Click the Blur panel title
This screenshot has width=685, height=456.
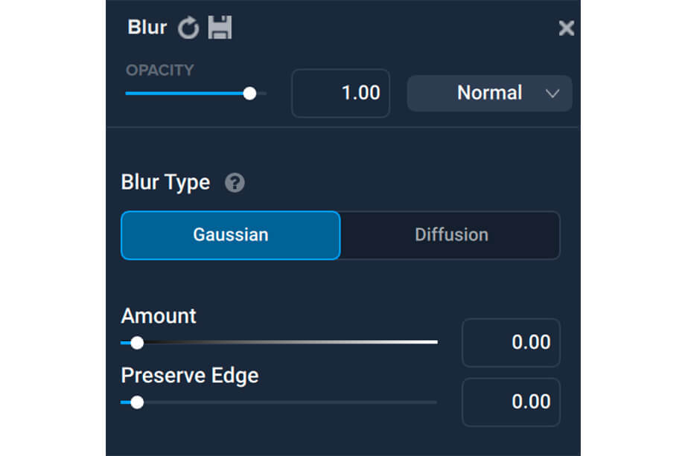click(x=147, y=28)
